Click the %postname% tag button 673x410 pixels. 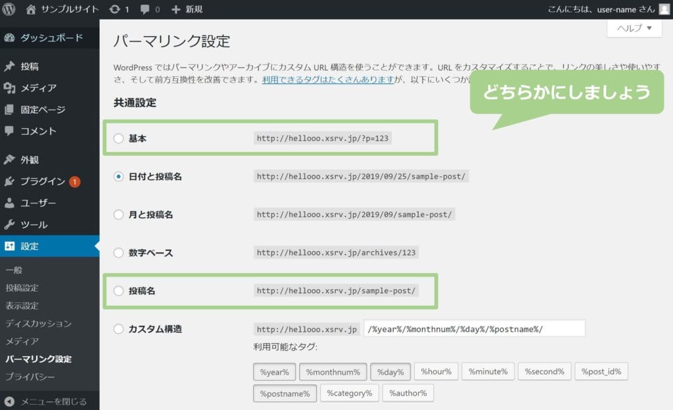point(285,394)
